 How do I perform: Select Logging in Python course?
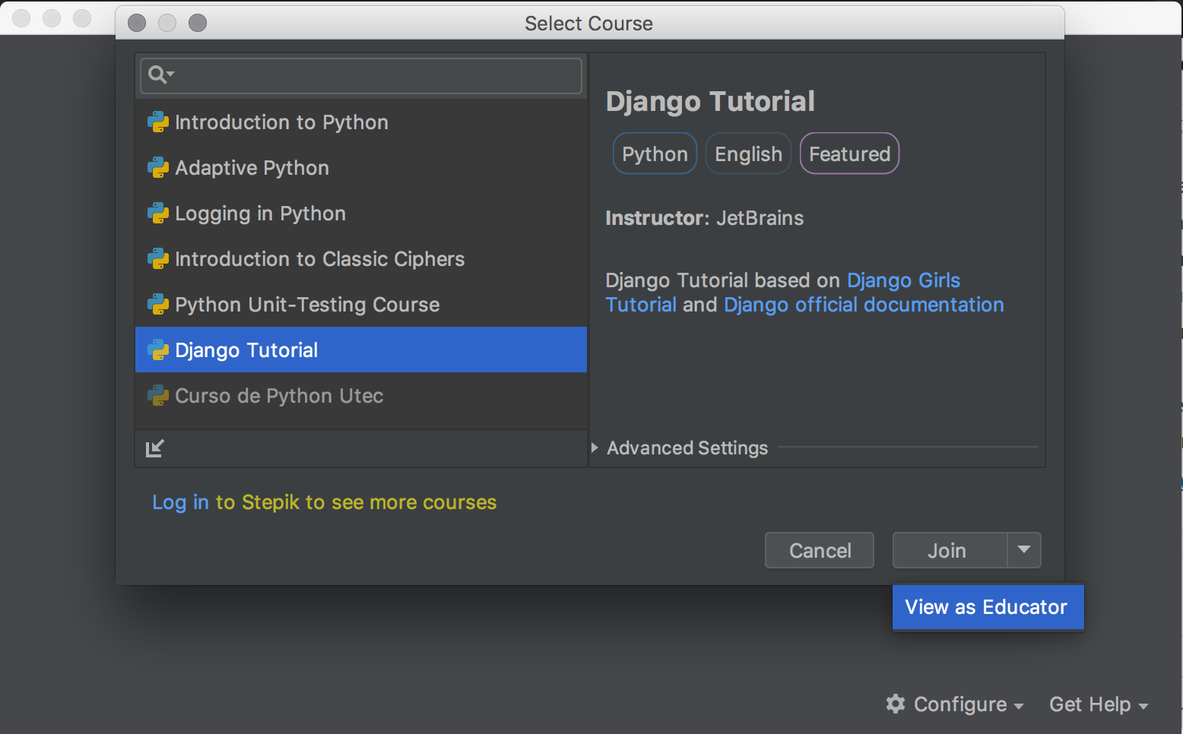[361, 214]
